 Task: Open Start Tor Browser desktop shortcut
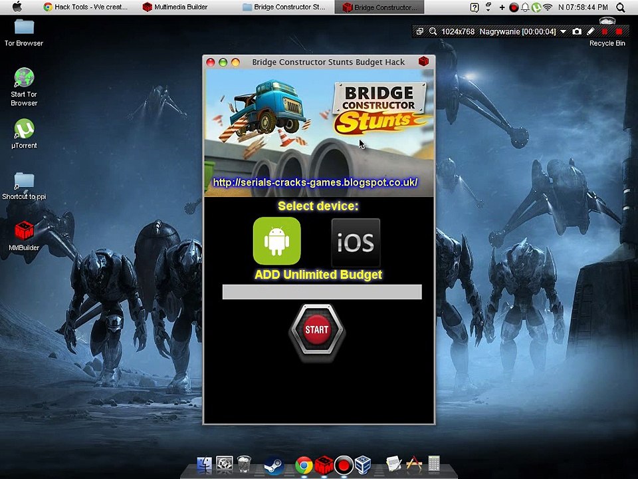coord(24,86)
